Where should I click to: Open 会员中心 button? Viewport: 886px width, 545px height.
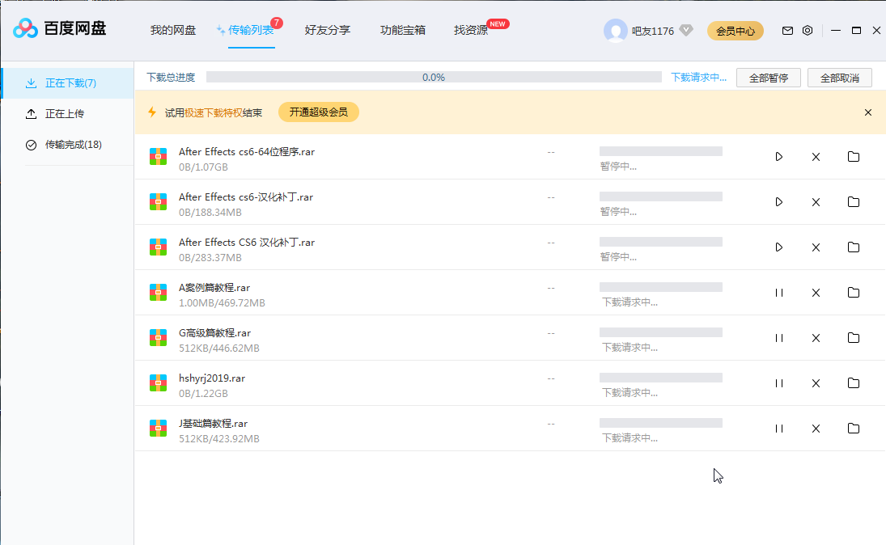pyautogui.click(x=736, y=31)
